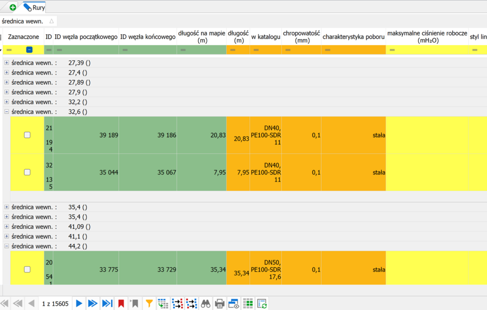Tick the checkbox for pipe 35 044
The height and width of the screenshot is (310, 487).
27,172
